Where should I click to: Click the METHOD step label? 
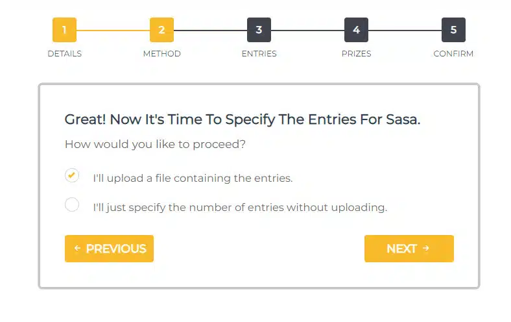161,54
